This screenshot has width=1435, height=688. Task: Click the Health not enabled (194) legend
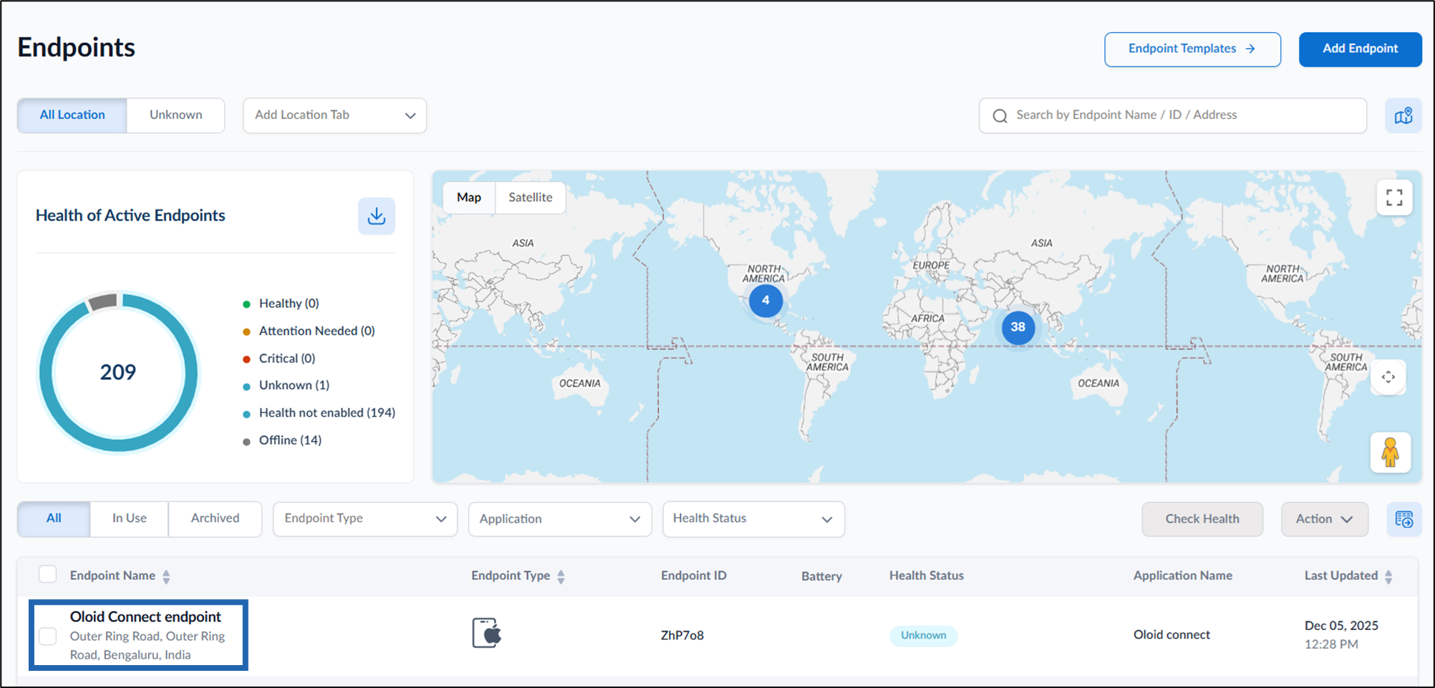click(x=319, y=413)
